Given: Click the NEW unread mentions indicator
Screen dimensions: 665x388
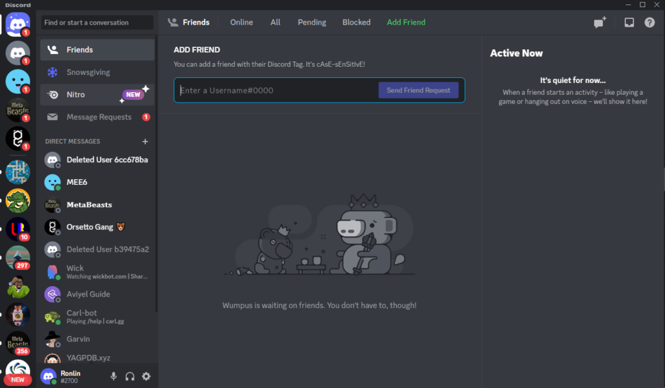Looking at the screenshot, I should point(18,380).
